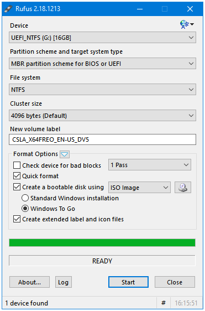Open the File system NTFS dropdown
The width and height of the screenshot is (205, 311).
coord(102,90)
